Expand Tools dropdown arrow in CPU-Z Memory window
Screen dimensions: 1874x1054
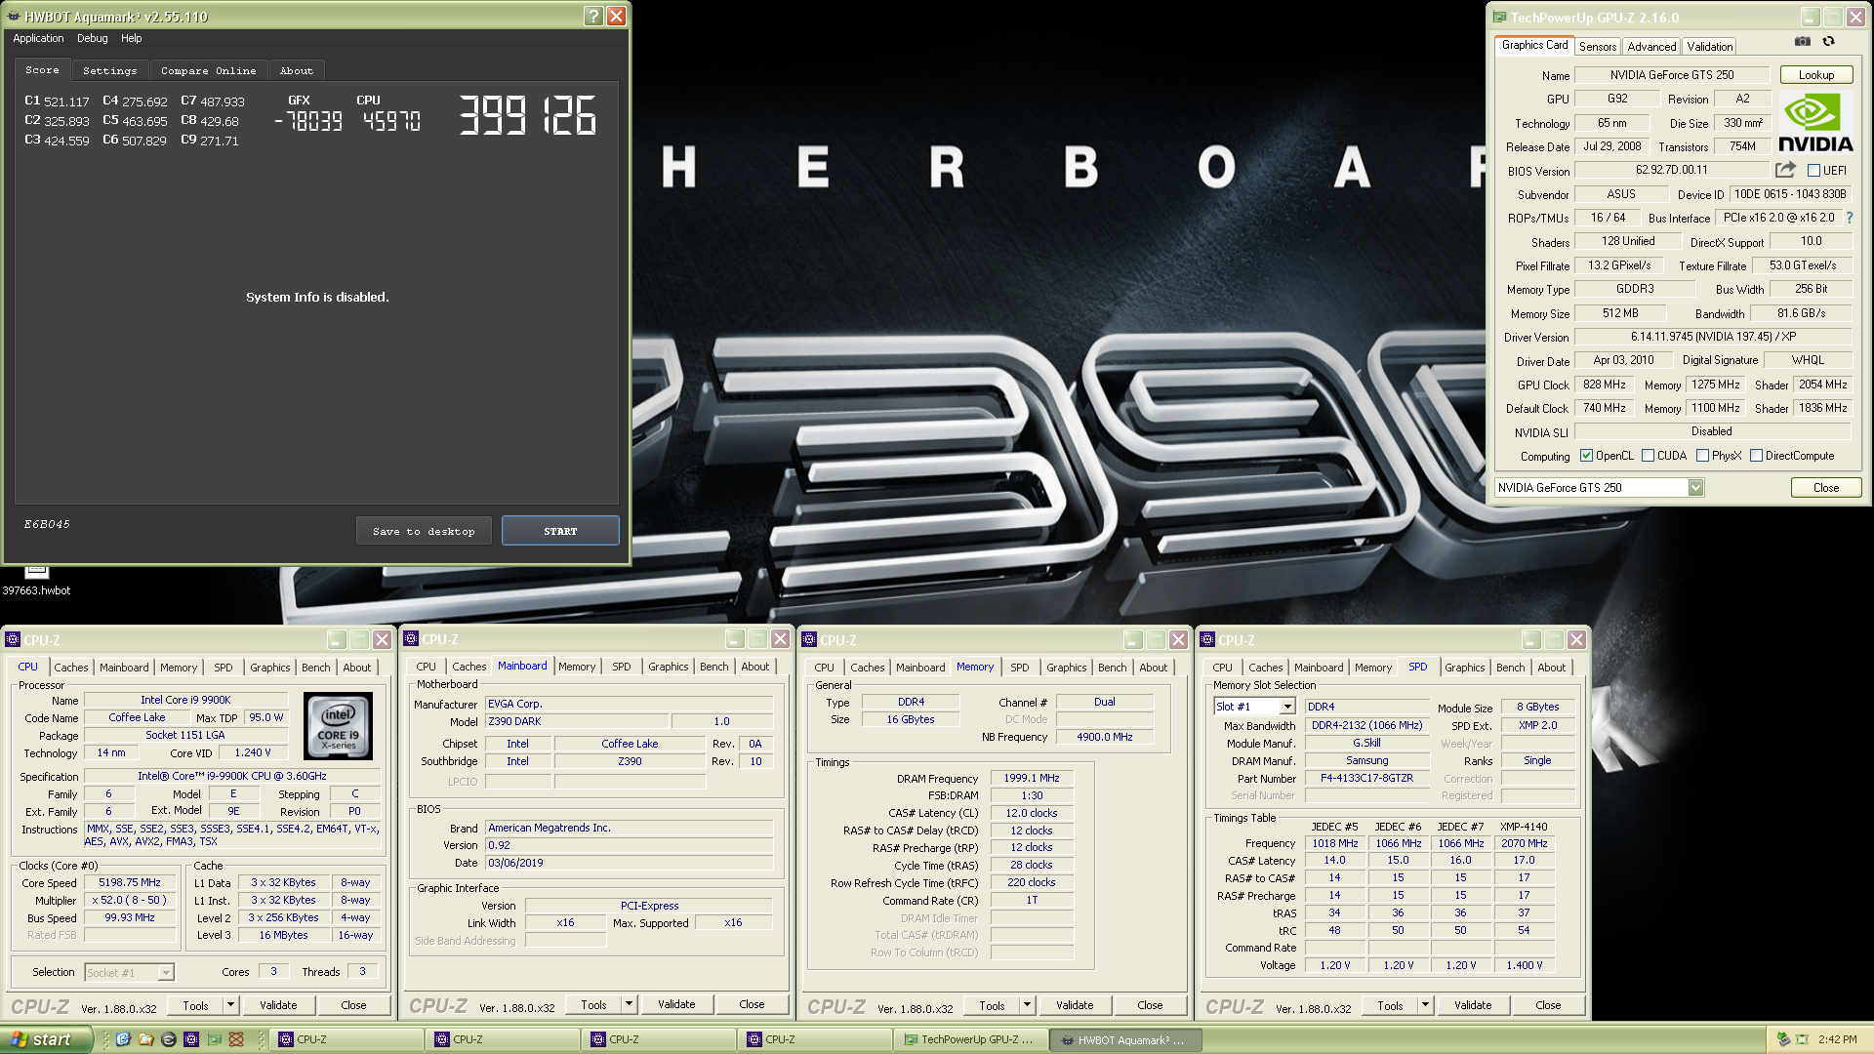click(1028, 1004)
